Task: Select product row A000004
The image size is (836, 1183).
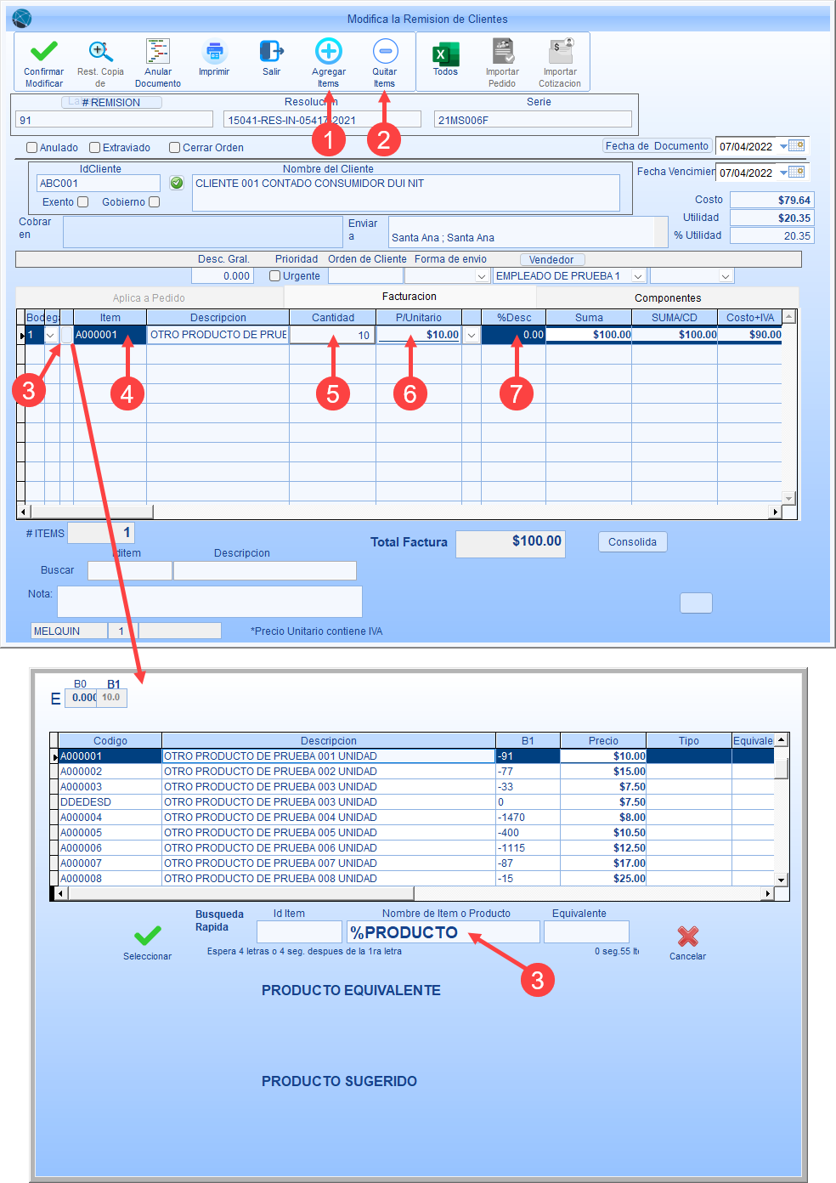Action: (x=416, y=818)
